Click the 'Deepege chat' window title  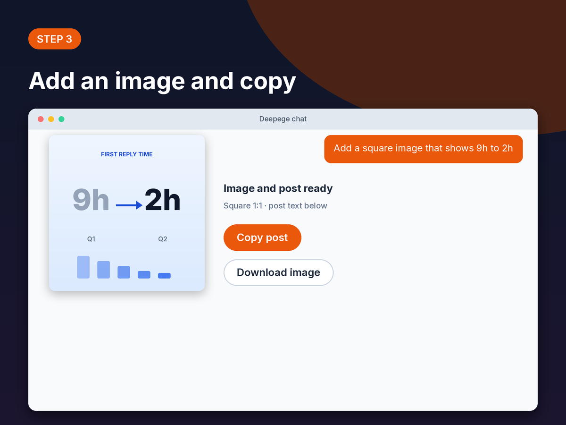283,119
